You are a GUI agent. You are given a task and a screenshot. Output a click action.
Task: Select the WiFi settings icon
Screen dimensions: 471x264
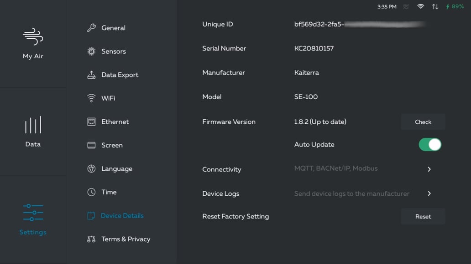(91, 98)
